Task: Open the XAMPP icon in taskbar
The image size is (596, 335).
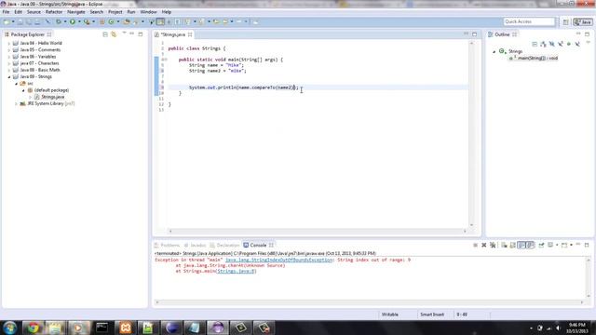Action: (126, 328)
